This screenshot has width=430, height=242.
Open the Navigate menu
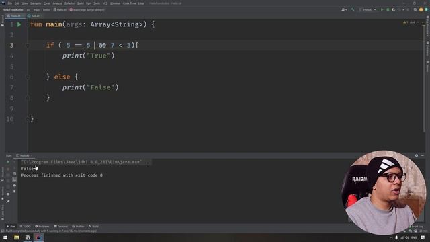pyautogui.click(x=36, y=3)
